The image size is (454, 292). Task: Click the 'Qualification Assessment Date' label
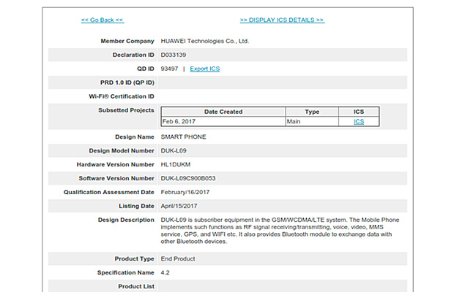(x=109, y=192)
